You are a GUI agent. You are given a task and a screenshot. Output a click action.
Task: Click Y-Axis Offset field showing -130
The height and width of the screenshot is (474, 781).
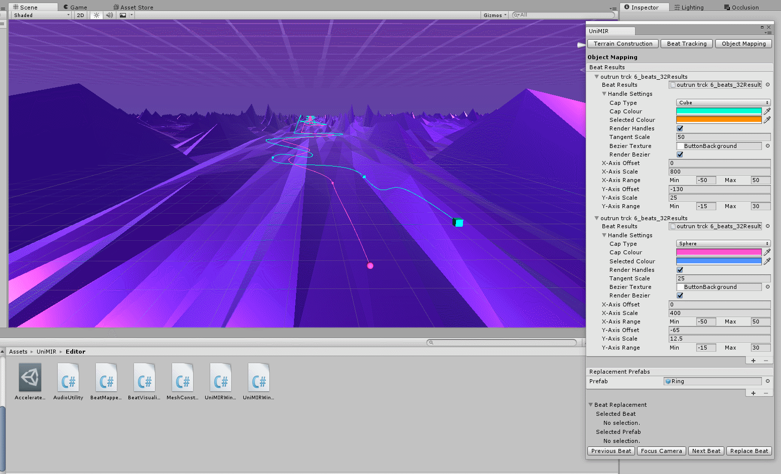[720, 189]
